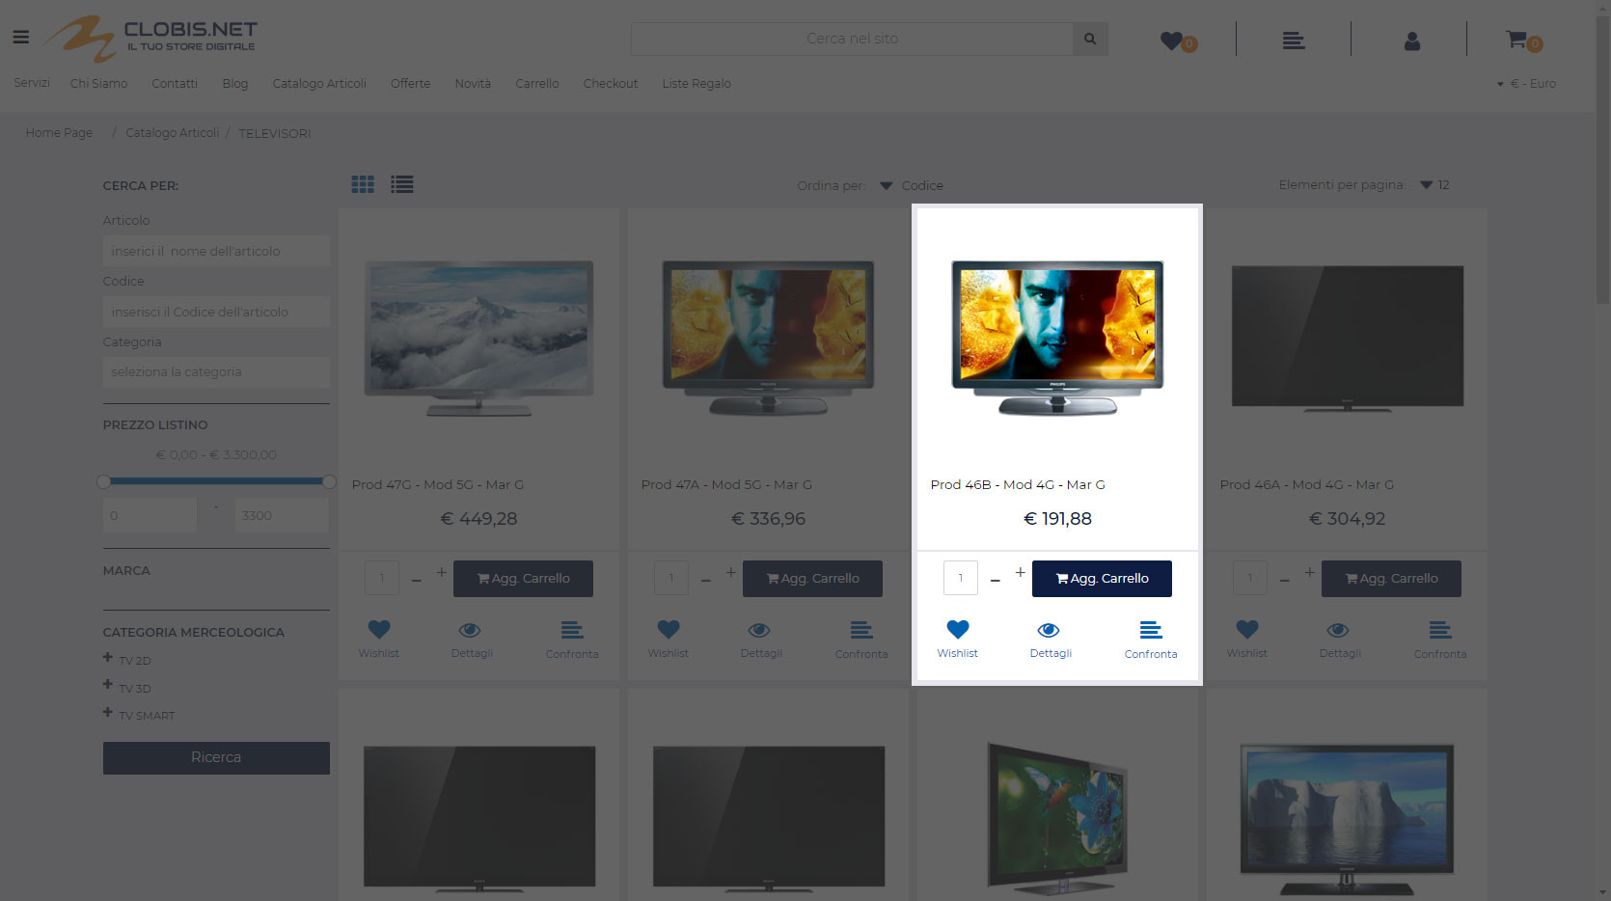Open the hamburger menu icon
The height and width of the screenshot is (901, 1611).
20,38
